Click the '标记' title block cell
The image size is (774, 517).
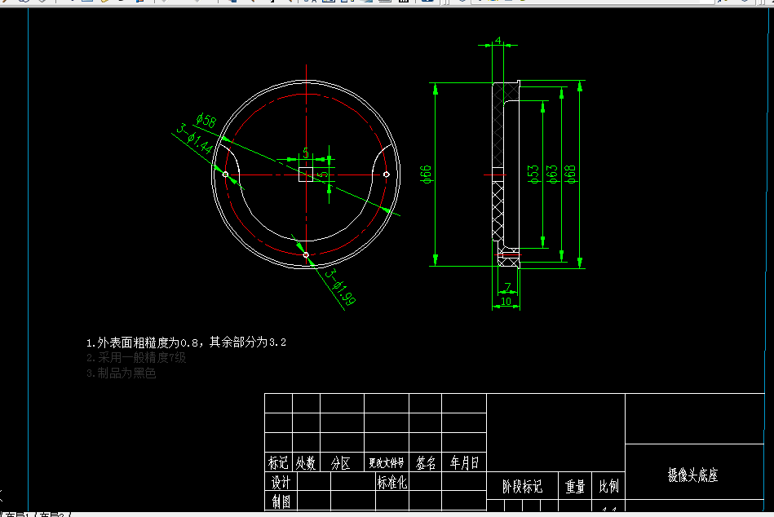tap(278, 462)
